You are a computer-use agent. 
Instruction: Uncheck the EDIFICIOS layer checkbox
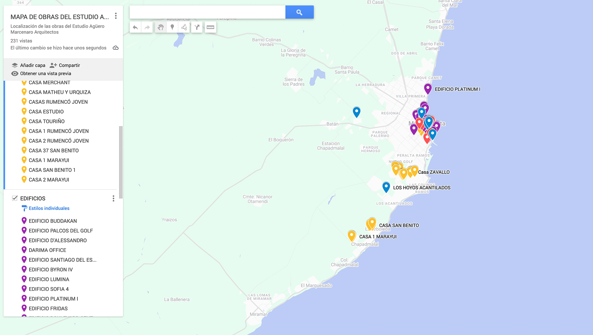click(x=15, y=198)
